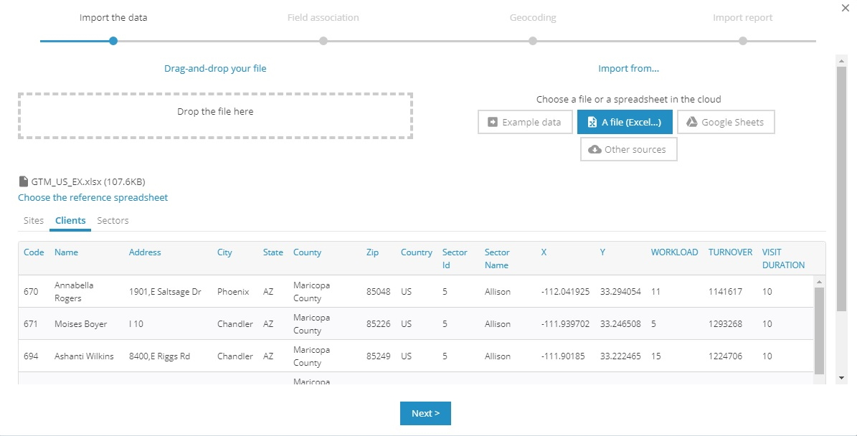This screenshot has width=857, height=436.
Task: Select A file (Excel...) import option
Action: click(x=624, y=122)
